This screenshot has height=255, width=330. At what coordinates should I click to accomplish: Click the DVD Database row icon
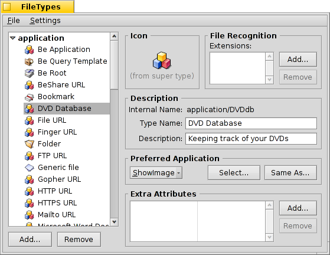click(x=30, y=109)
